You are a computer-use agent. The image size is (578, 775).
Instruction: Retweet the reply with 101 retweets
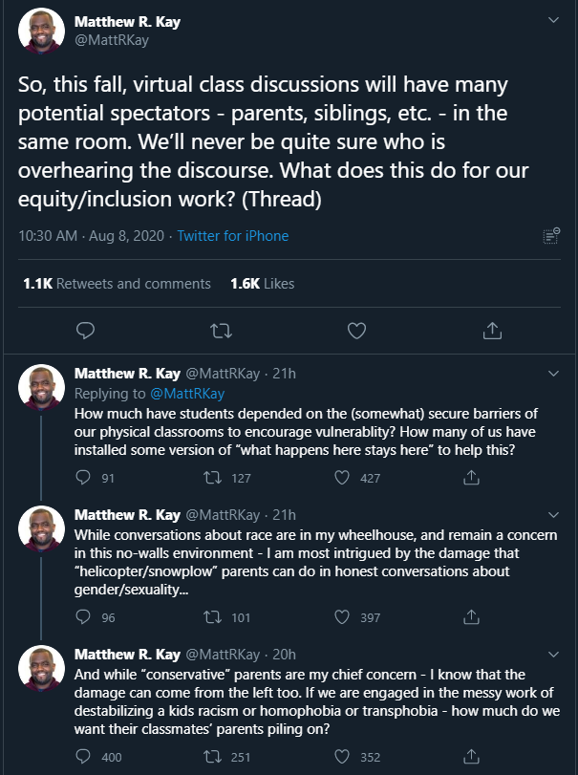click(212, 616)
